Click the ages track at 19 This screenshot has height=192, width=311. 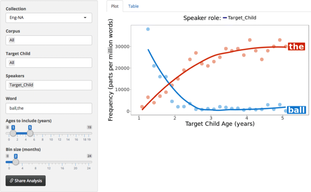89,133
